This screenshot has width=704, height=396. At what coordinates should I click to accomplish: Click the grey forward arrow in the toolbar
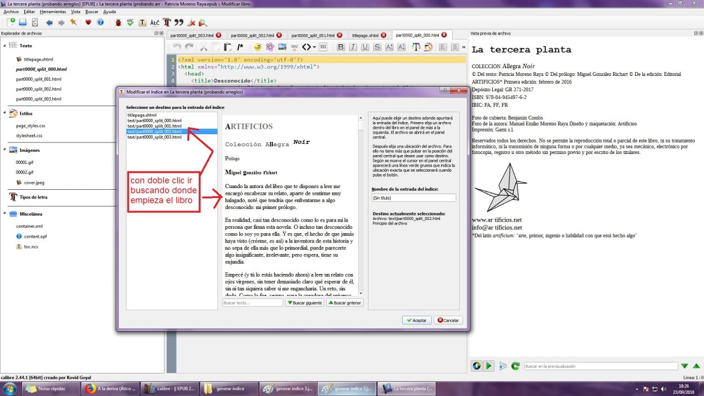click(61, 23)
